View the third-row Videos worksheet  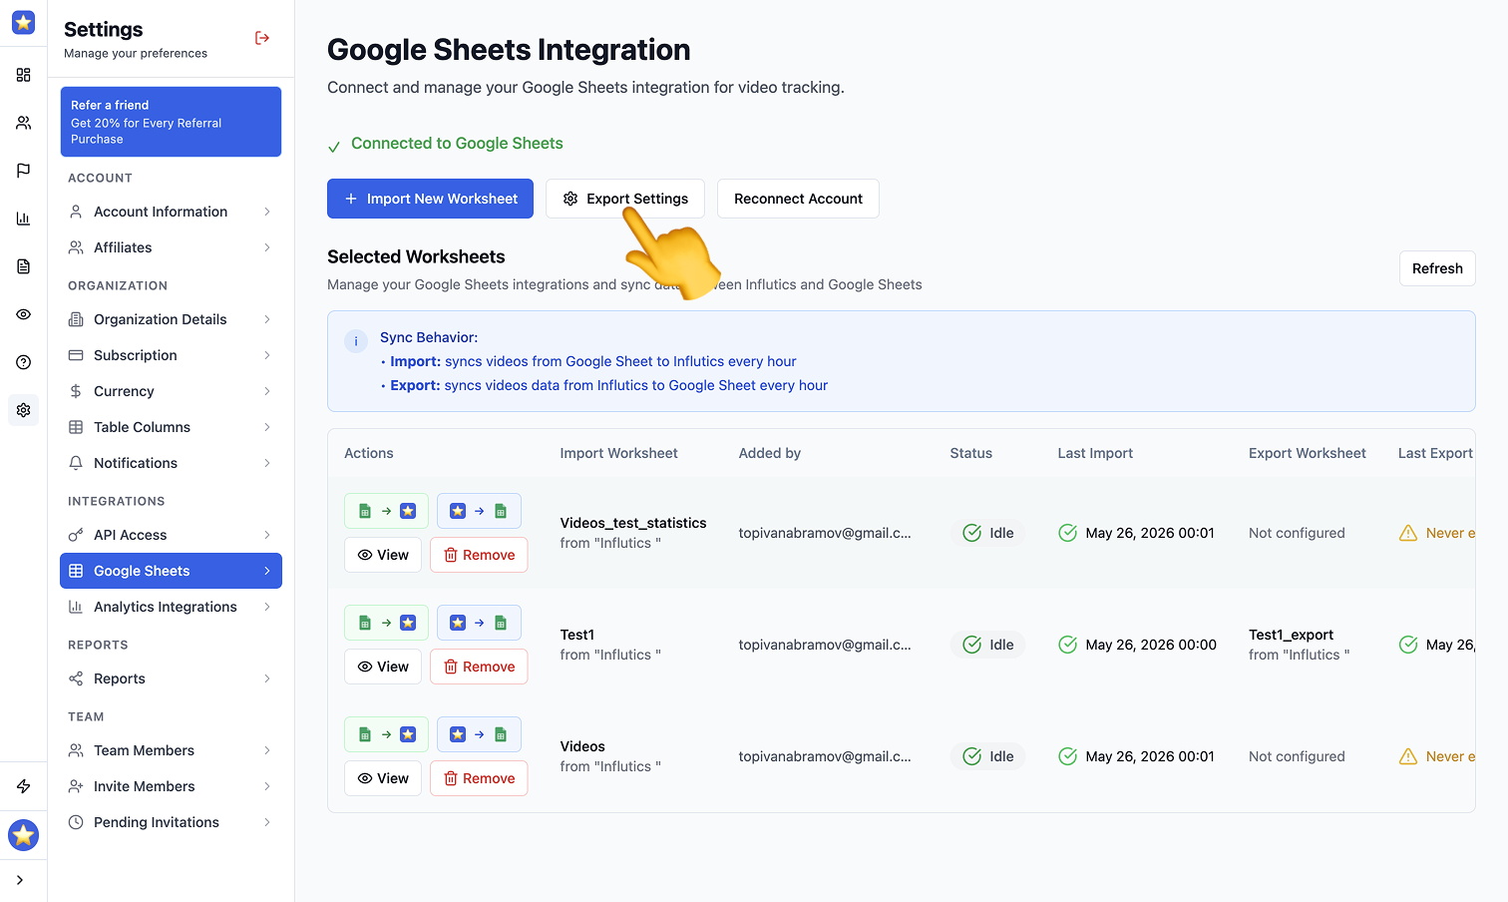click(x=383, y=778)
